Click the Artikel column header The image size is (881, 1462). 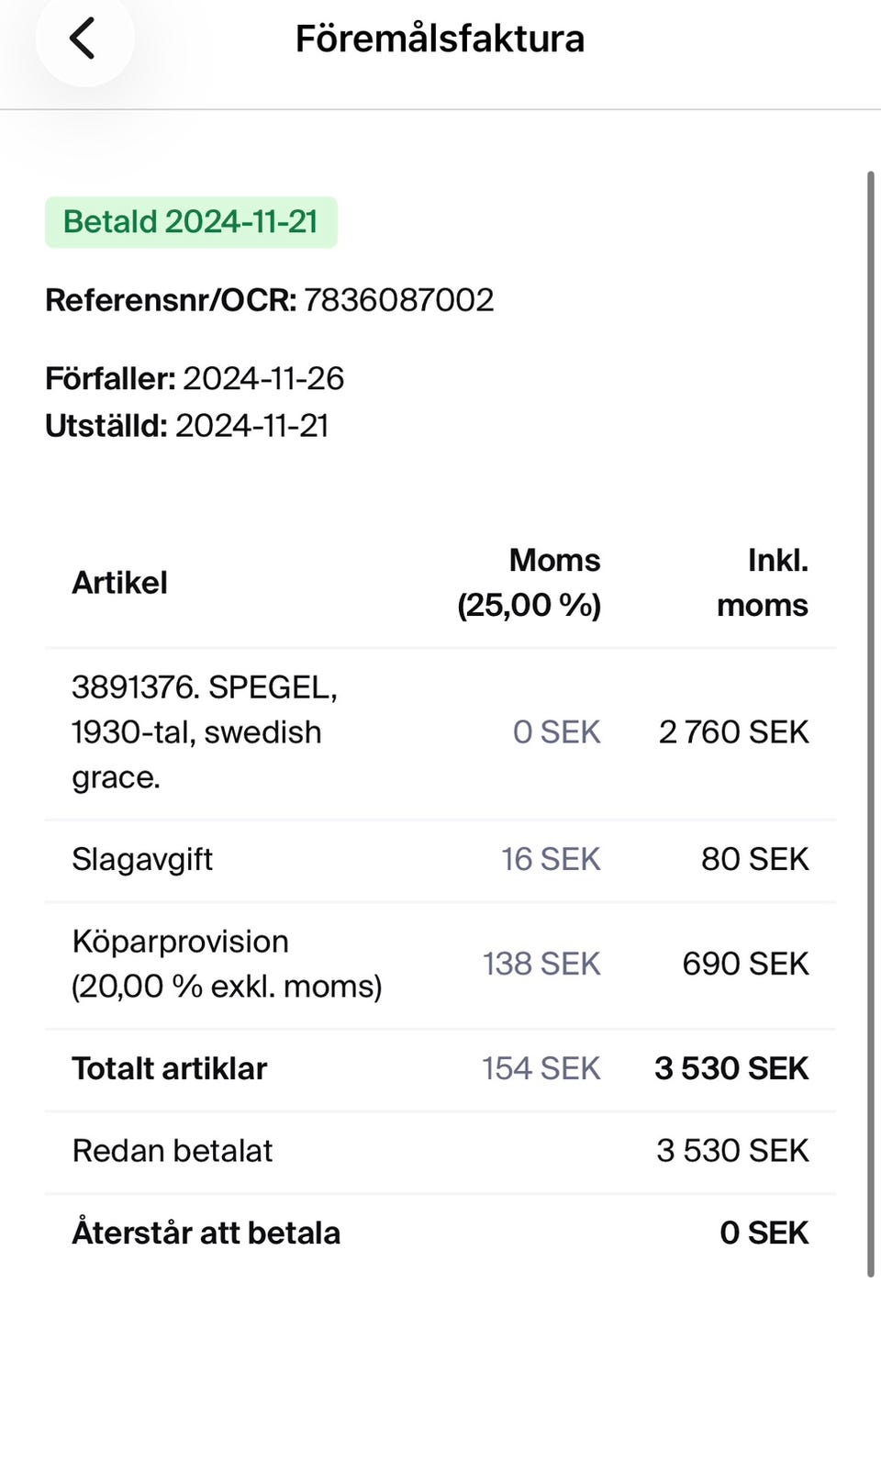pyautogui.click(x=119, y=583)
